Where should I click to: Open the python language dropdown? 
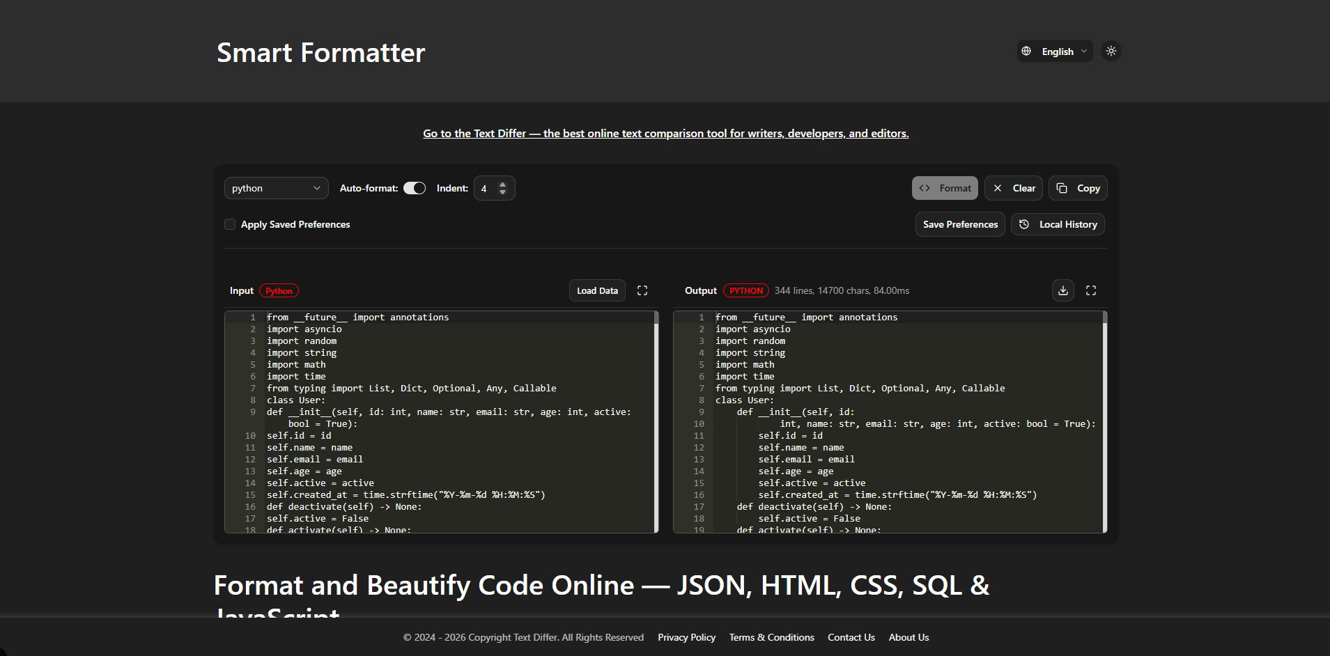(x=276, y=188)
